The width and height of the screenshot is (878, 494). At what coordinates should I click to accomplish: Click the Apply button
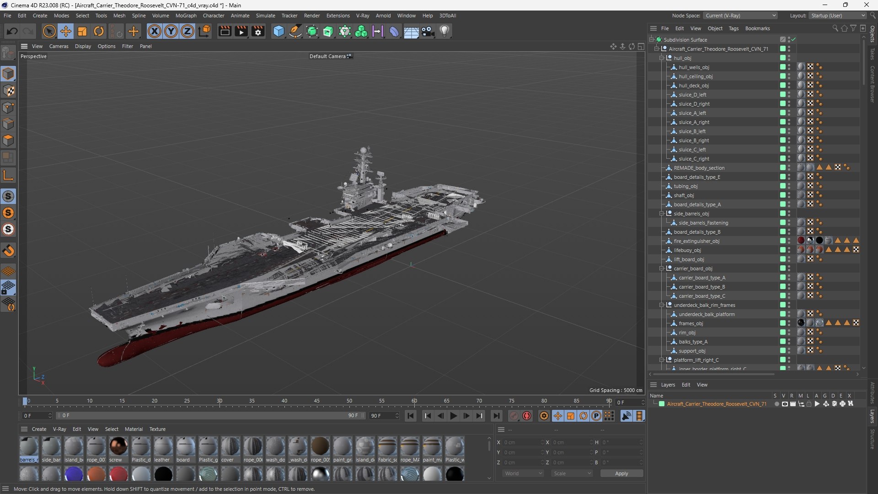(x=621, y=473)
